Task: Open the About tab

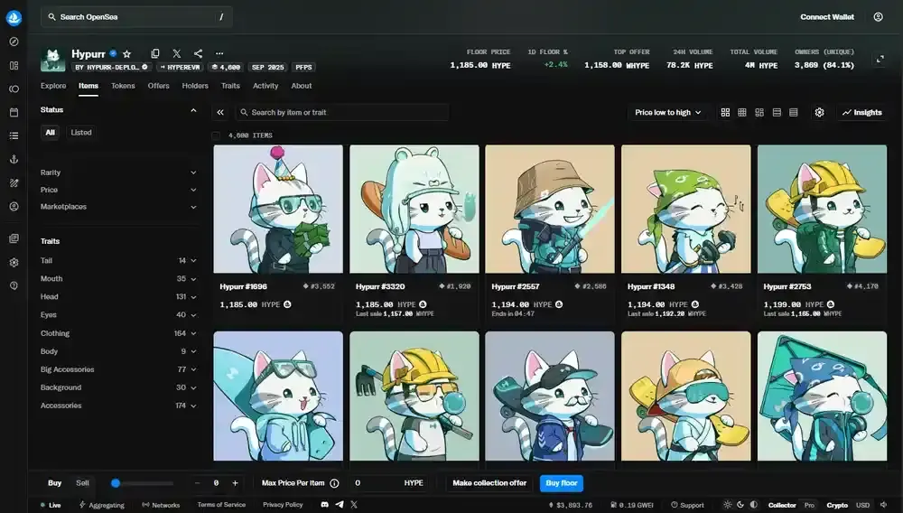Action: tap(302, 86)
